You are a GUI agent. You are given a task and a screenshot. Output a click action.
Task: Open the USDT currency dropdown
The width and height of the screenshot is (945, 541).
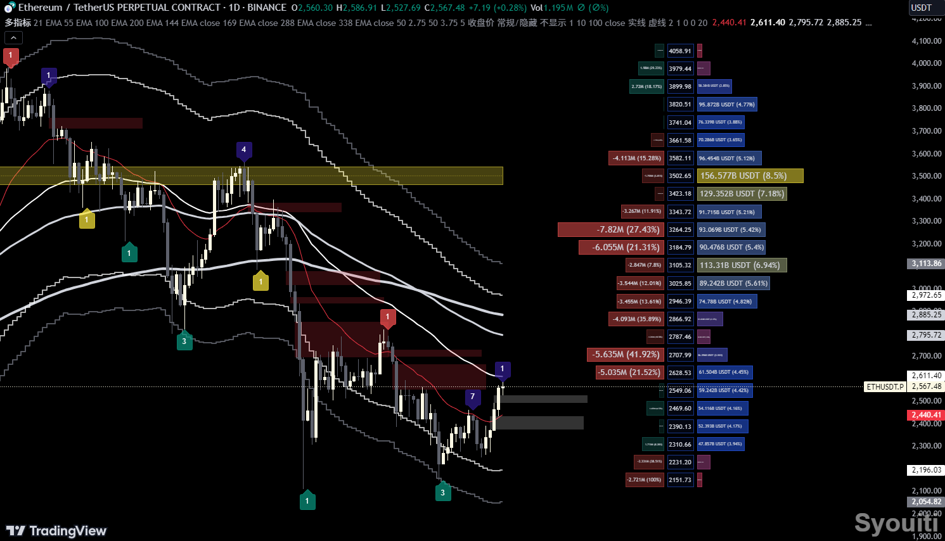[925, 8]
